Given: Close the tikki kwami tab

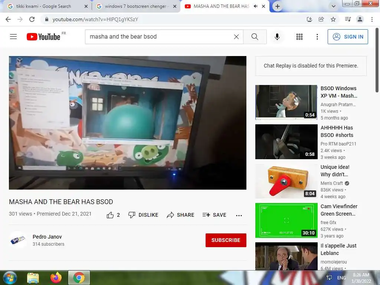Looking at the screenshot, I should [x=86, y=7].
